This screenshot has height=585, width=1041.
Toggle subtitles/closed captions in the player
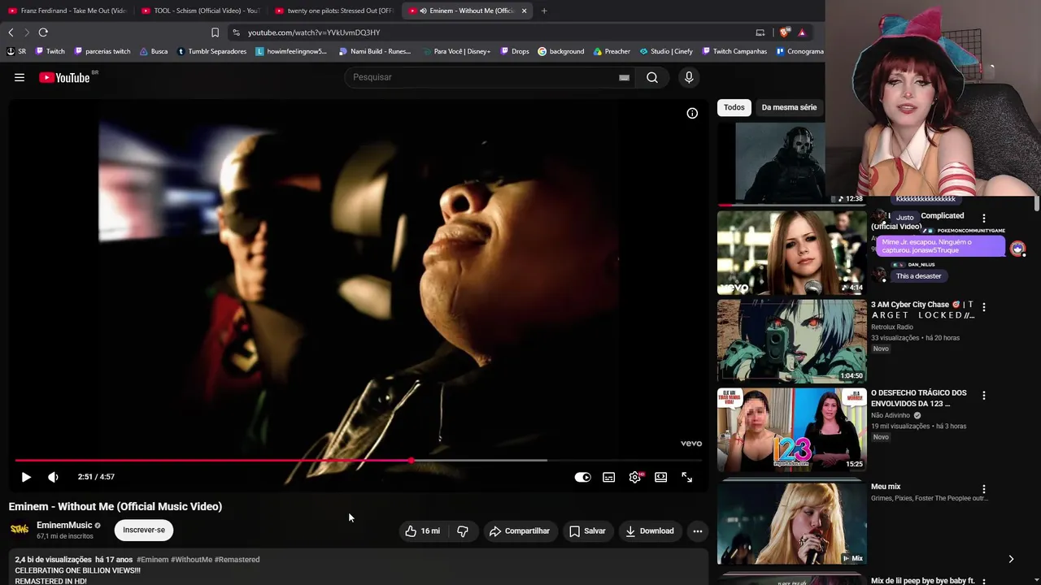pos(608,477)
